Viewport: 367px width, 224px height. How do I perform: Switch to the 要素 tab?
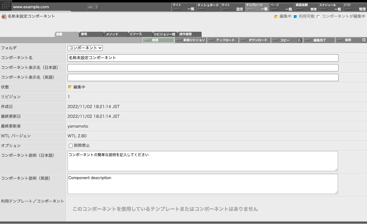[91, 34]
